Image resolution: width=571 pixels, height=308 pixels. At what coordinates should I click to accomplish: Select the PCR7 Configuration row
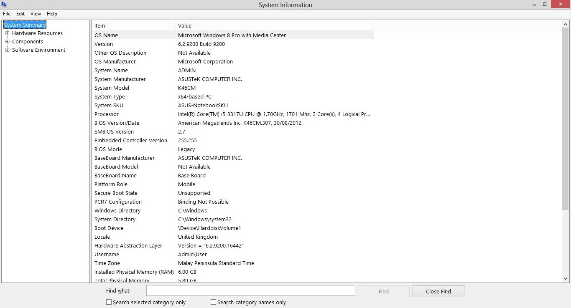tap(233, 202)
